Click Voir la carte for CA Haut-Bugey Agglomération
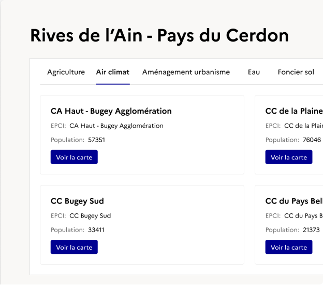Viewport: 323px width, 285px height. 74,157
